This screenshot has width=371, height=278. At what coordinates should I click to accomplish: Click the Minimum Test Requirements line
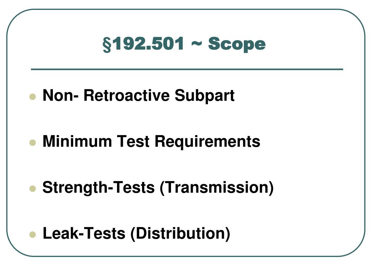(151, 142)
